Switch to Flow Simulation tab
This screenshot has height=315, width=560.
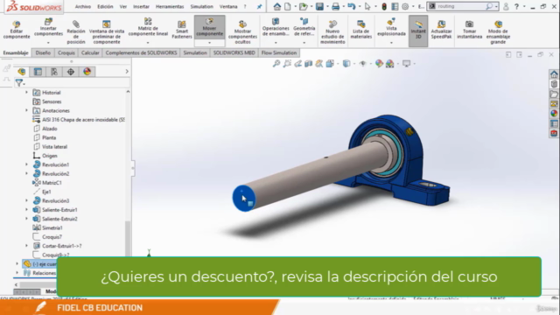tap(279, 52)
